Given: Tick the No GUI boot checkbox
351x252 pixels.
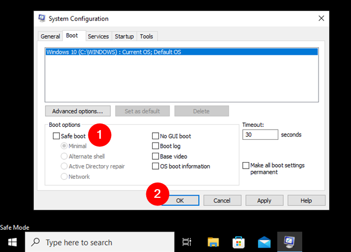Looking at the screenshot, I should (x=155, y=136).
